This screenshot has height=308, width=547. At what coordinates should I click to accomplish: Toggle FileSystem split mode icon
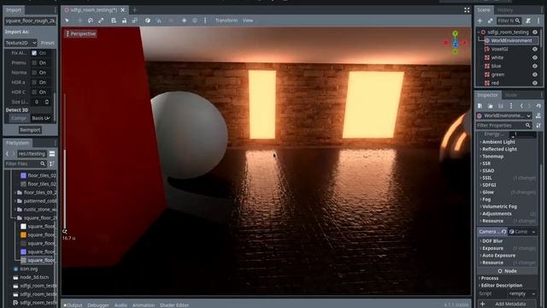[x=52, y=154]
